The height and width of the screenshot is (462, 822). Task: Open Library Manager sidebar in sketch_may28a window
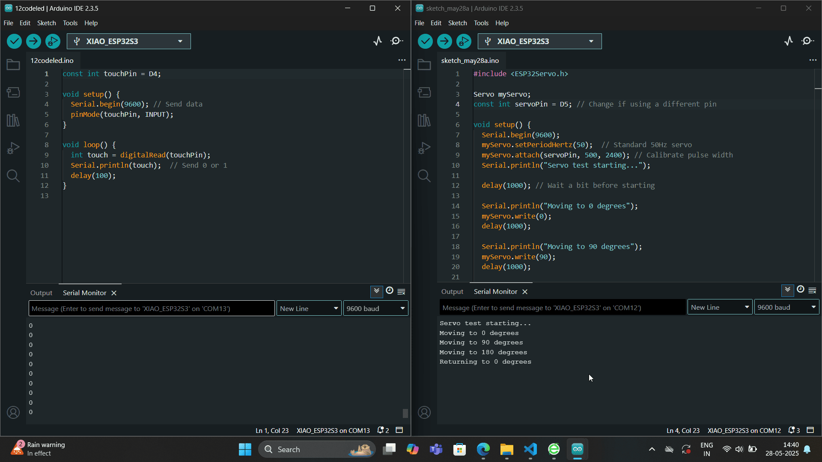tap(424, 120)
